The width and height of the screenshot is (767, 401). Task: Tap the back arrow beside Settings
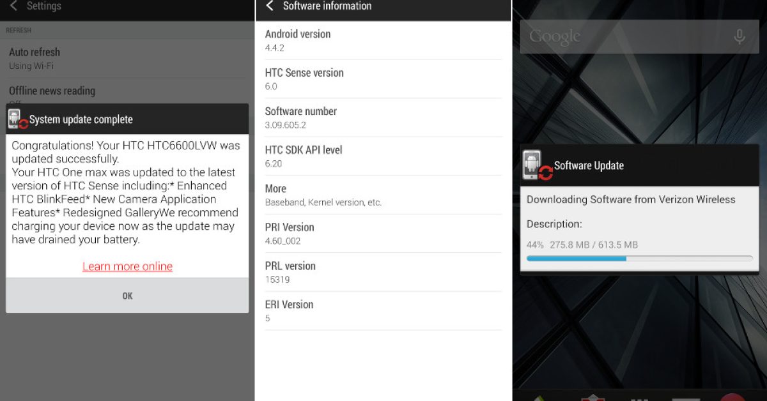point(13,6)
